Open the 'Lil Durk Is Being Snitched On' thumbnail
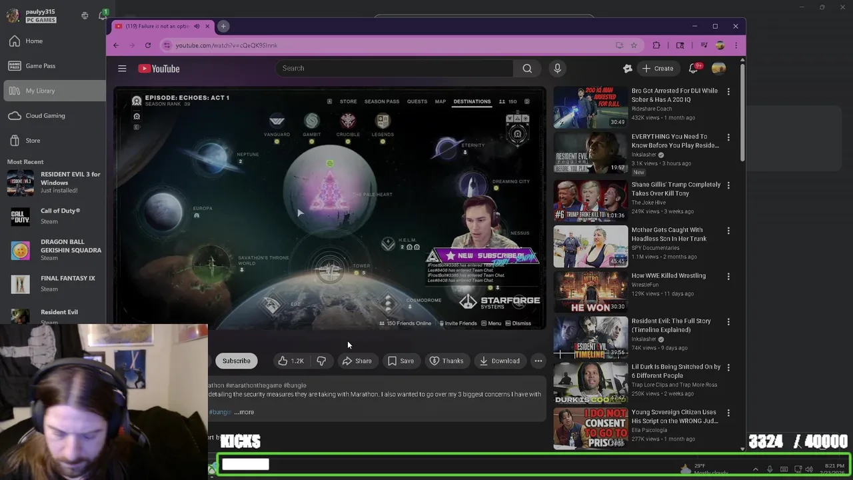The image size is (853, 480). (x=590, y=383)
